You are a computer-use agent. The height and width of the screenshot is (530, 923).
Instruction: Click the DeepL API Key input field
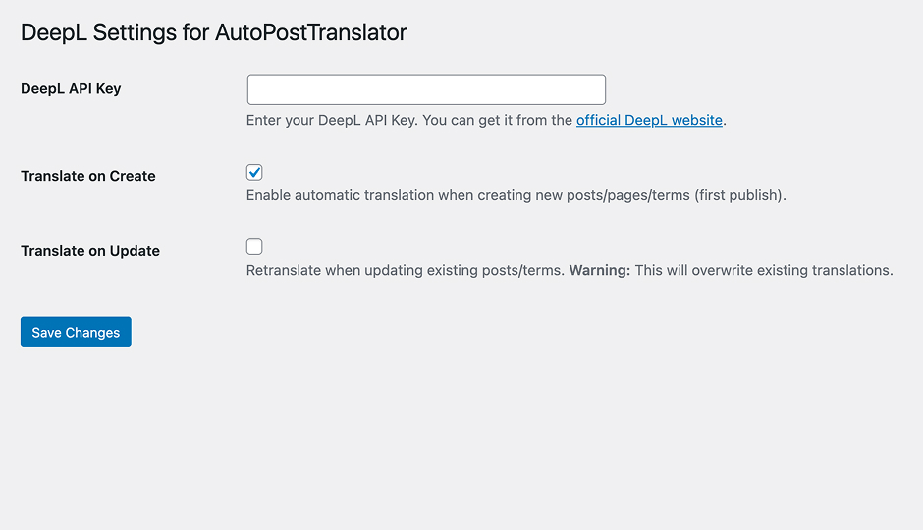[x=426, y=89]
